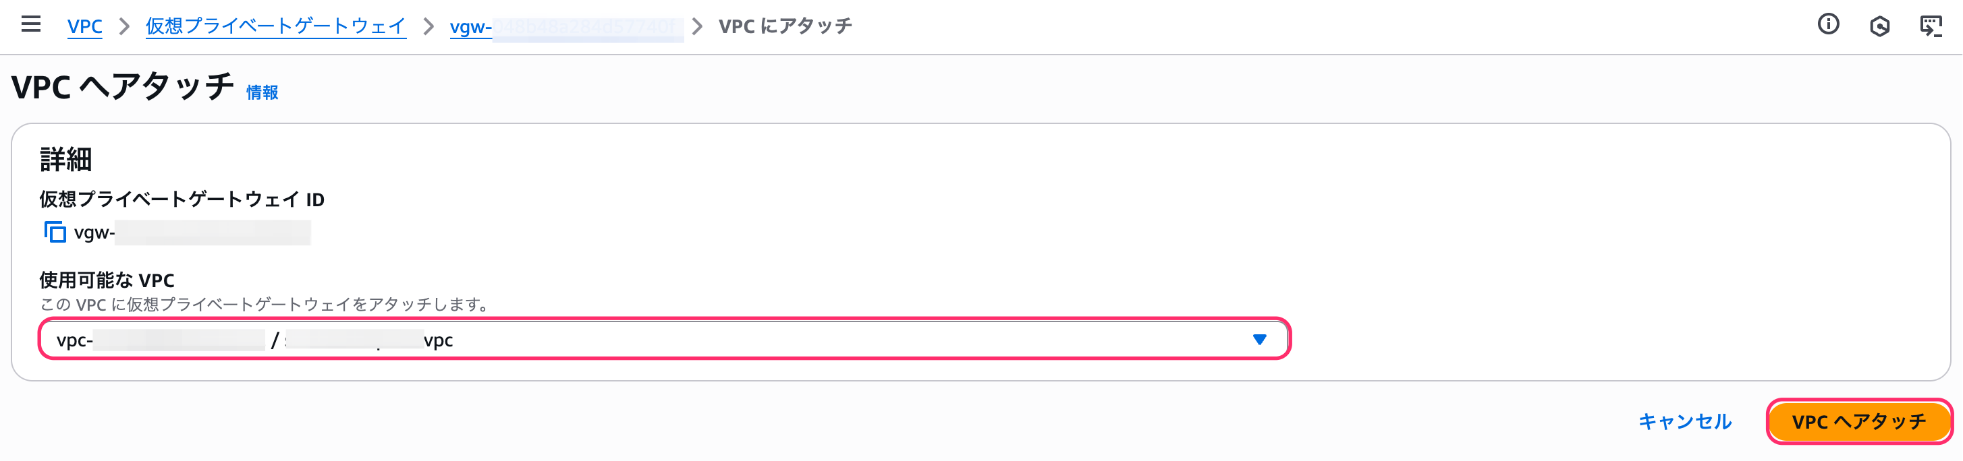Click the 仮想プライベートゲートウェイ ID label

tap(182, 199)
